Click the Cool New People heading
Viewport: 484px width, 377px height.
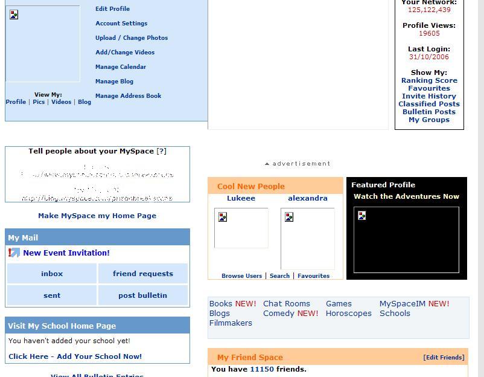[x=251, y=186]
